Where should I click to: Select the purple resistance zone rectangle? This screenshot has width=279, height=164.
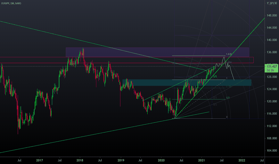point(157,52)
